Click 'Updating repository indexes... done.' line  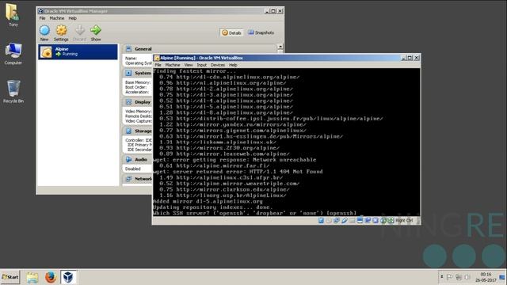213,207
